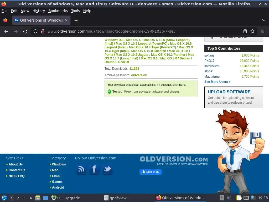Open the system start menu icon
Screen dimensions: 269x202
[4, 198]
